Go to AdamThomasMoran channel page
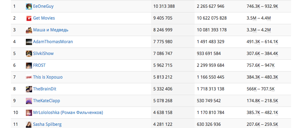Image resolution: width=292 pixels, height=128 pixels. pyautogui.click(x=53, y=42)
